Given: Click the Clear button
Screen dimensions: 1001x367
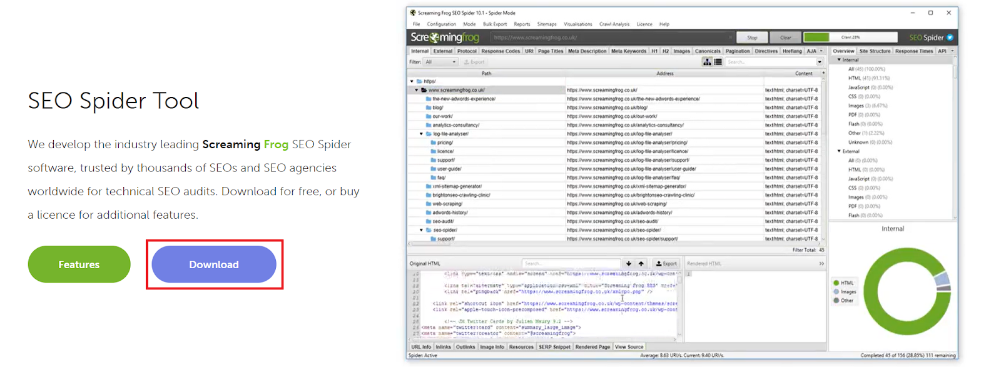Looking at the screenshot, I should point(786,38).
